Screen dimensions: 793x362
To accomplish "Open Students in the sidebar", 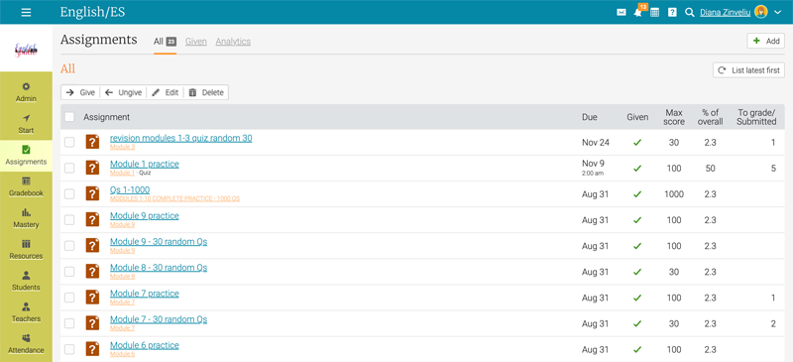I will coord(27,282).
